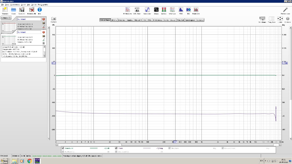Save the second measurement

tap(44, 36)
